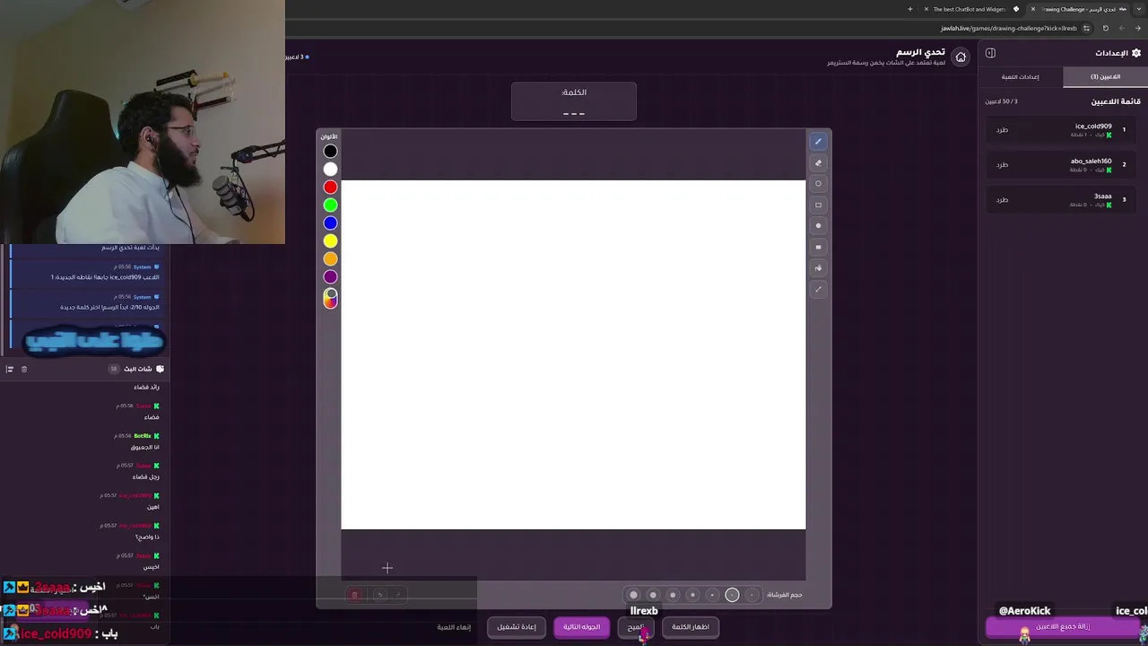Open settings gear icon in sidebar
1148x646 pixels.
click(1136, 53)
